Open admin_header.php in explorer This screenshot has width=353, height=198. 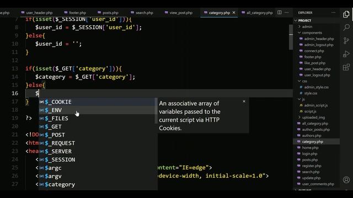[319, 38]
